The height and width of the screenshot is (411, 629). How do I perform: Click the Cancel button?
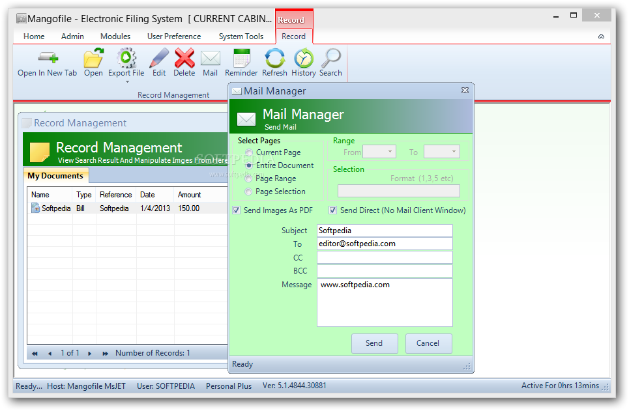coord(428,343)
